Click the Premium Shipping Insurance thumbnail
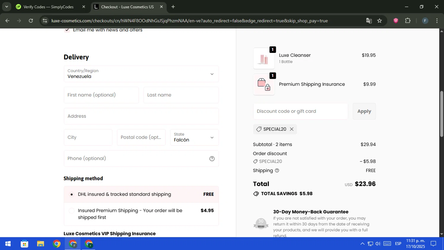Screen dimensions: 444x250 coord(264,84)
